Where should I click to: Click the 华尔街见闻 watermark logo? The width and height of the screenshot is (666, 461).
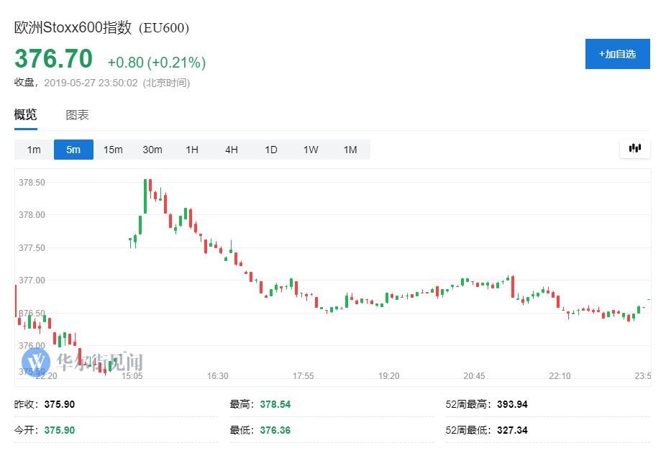tap(83, 361)
